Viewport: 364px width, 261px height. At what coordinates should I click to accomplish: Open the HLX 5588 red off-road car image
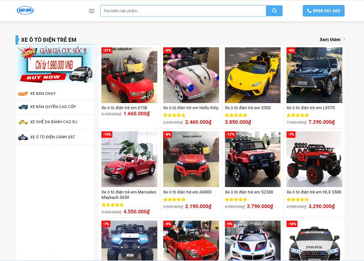pyautogui.click(x=314, y=159)
